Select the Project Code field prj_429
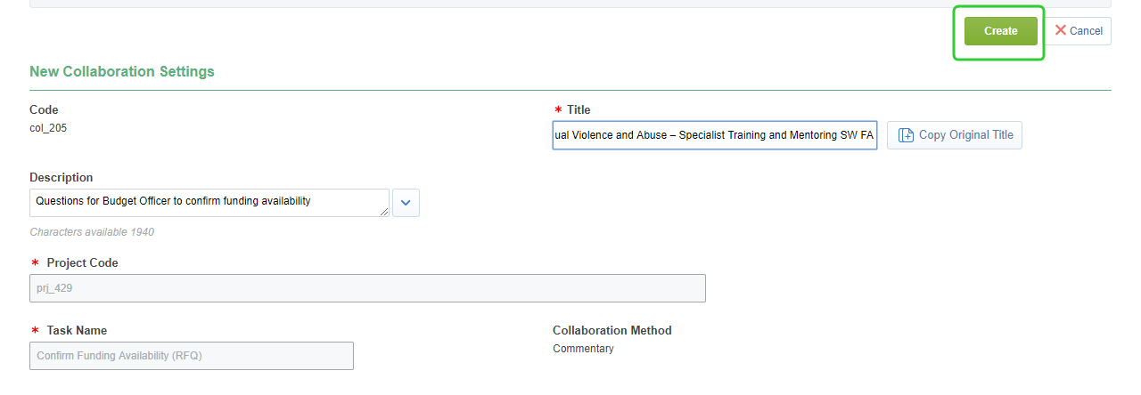The height and width of the screenshot is (395, 1141). pyautogui.click(x=367, y=288)
